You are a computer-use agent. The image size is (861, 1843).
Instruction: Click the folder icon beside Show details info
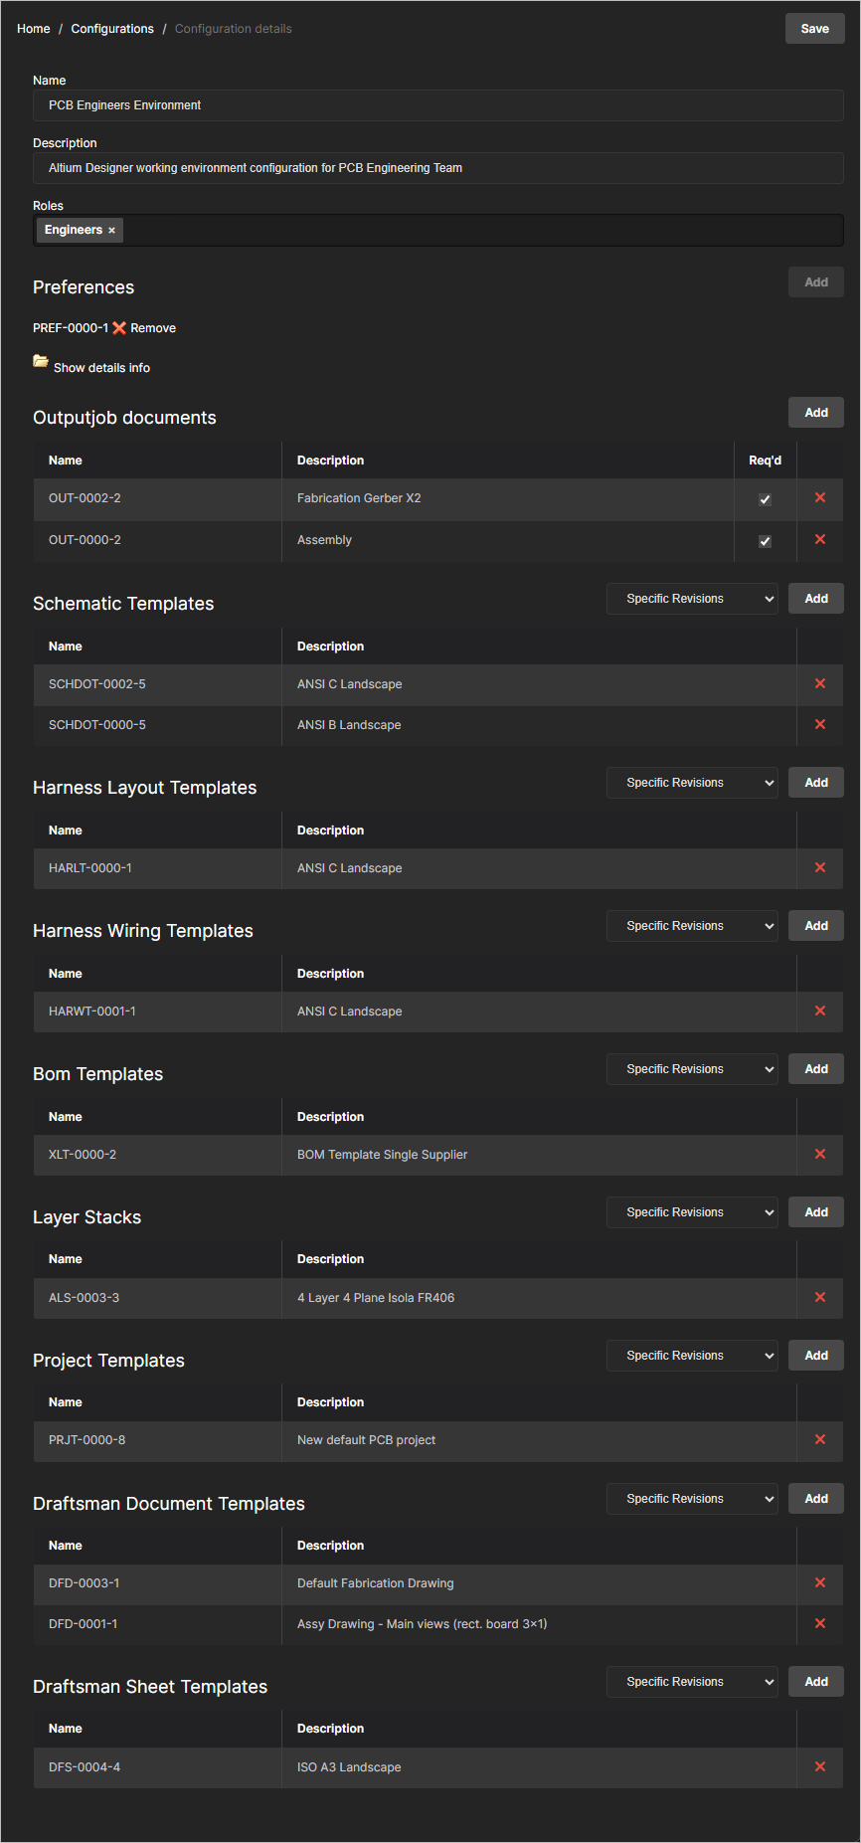(x=41, y=361)
